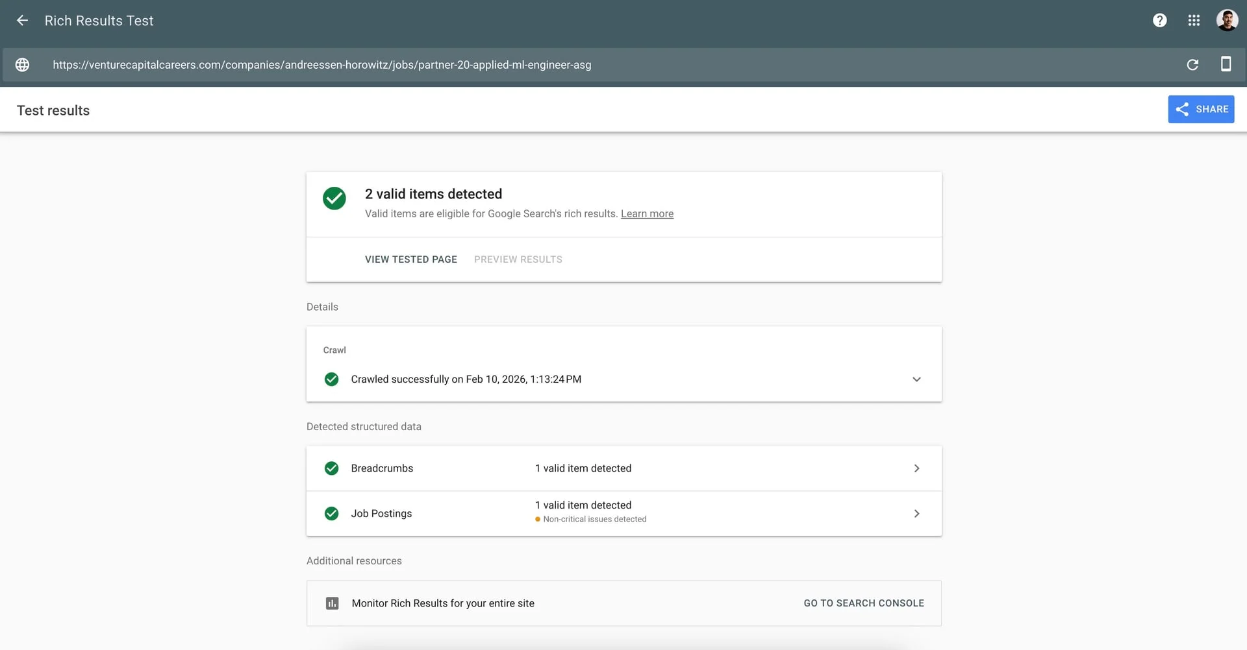Click the globe icon beside the URL
Image resolution: width=1247 pixels, height=650 pixels.
(x=23, y=64)
